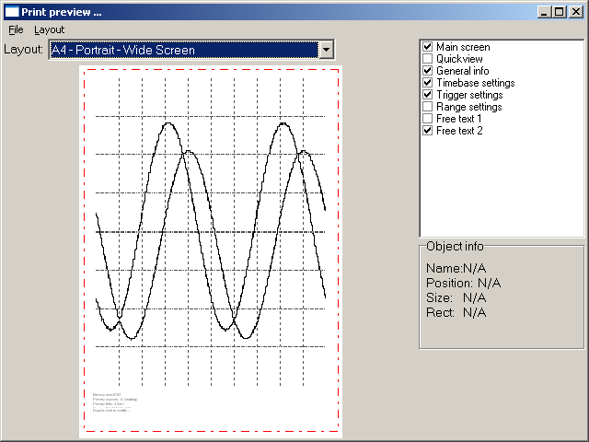Viewport: 589px width, 442px height.
Task: Turn off the Free text 2 checkbox
Action: click(427, 131)
